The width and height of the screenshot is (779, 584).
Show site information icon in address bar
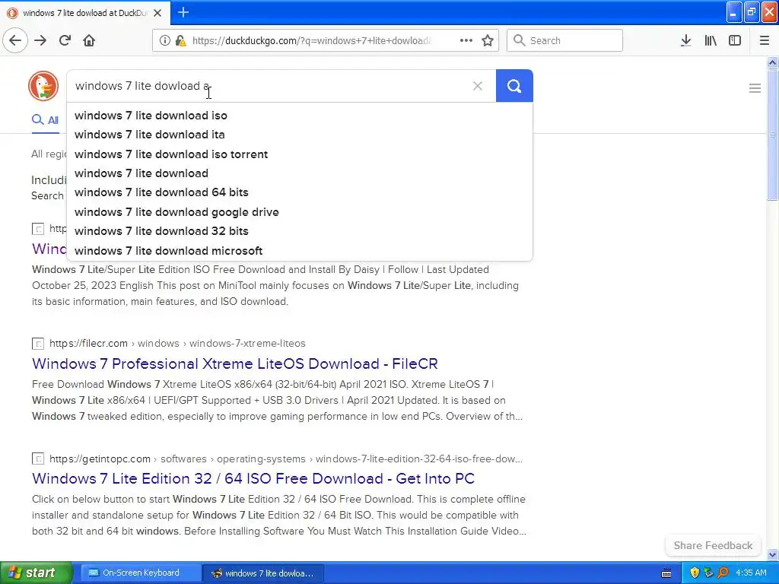(x=164, y=41)
